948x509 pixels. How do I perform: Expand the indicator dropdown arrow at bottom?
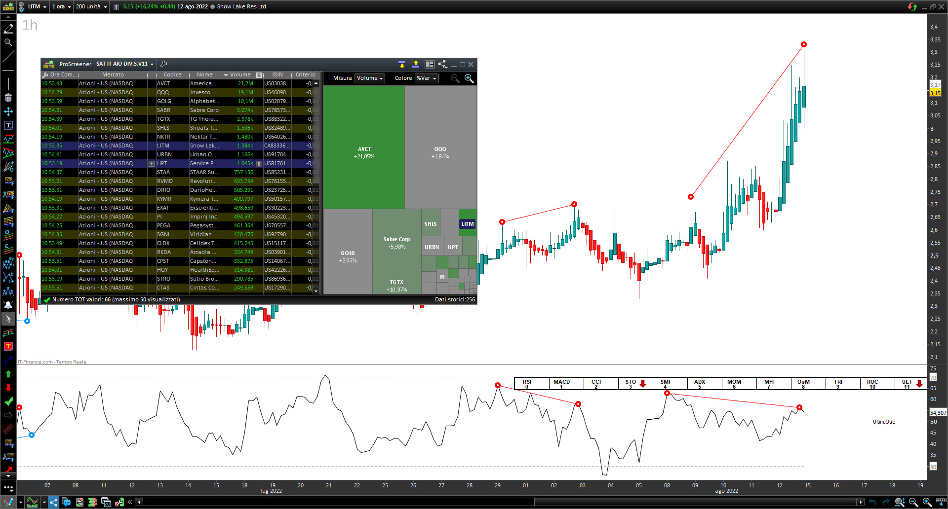click(x=44, y=502)
